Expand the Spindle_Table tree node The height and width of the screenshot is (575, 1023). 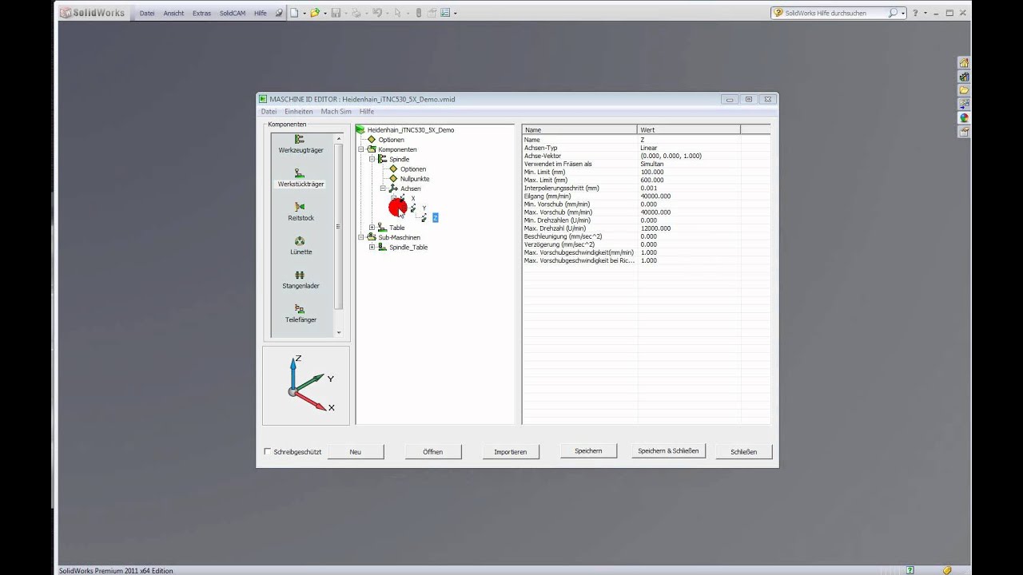point(372,247)
